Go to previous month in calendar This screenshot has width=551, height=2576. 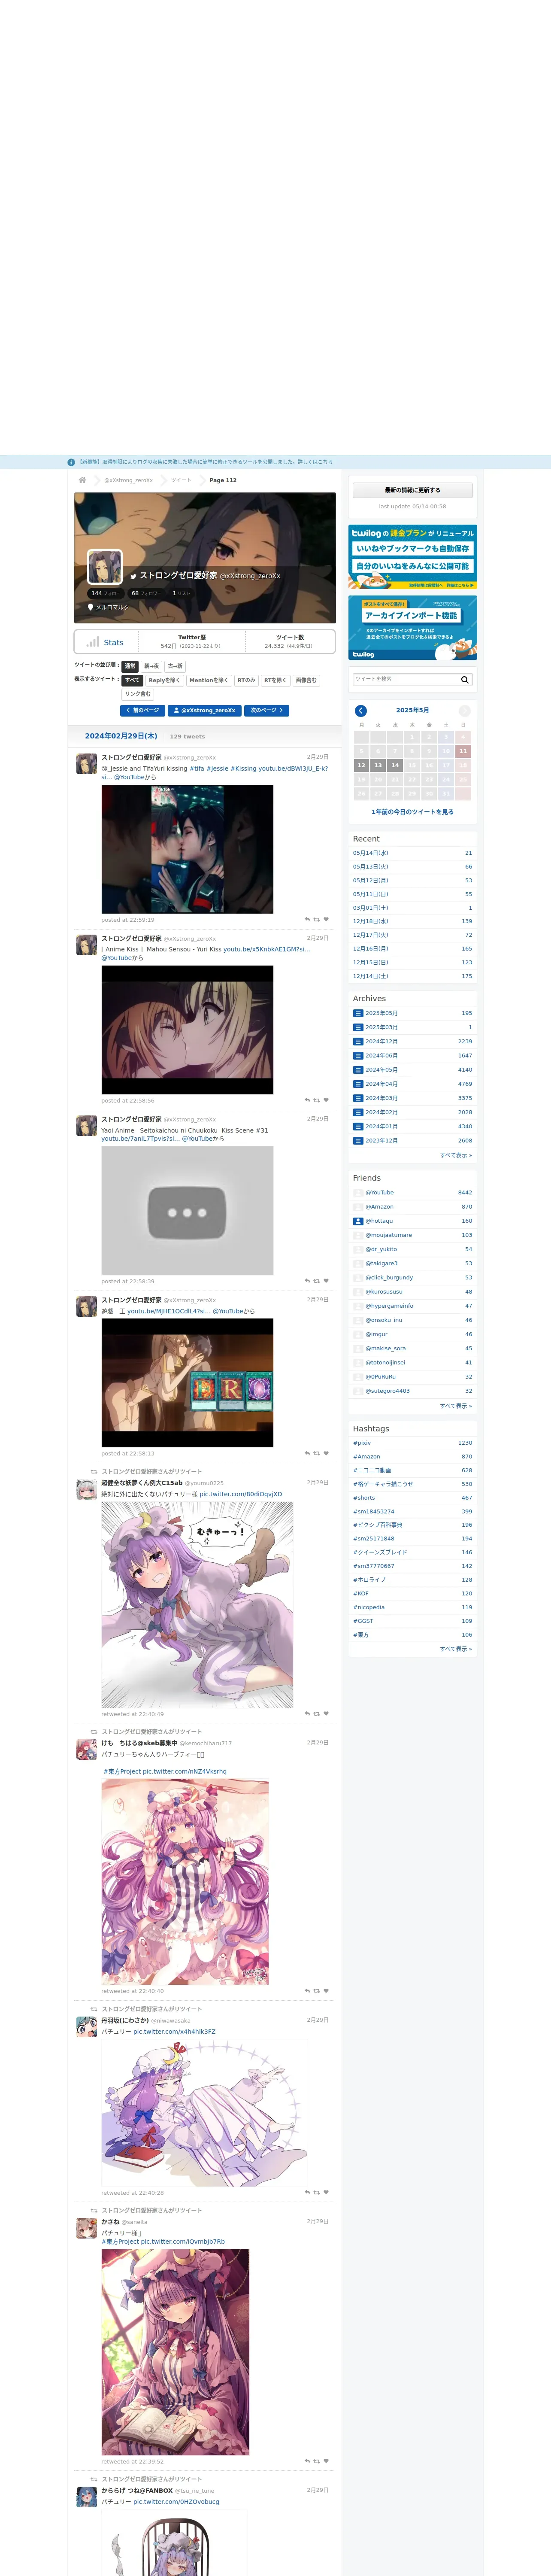[361, 710]
